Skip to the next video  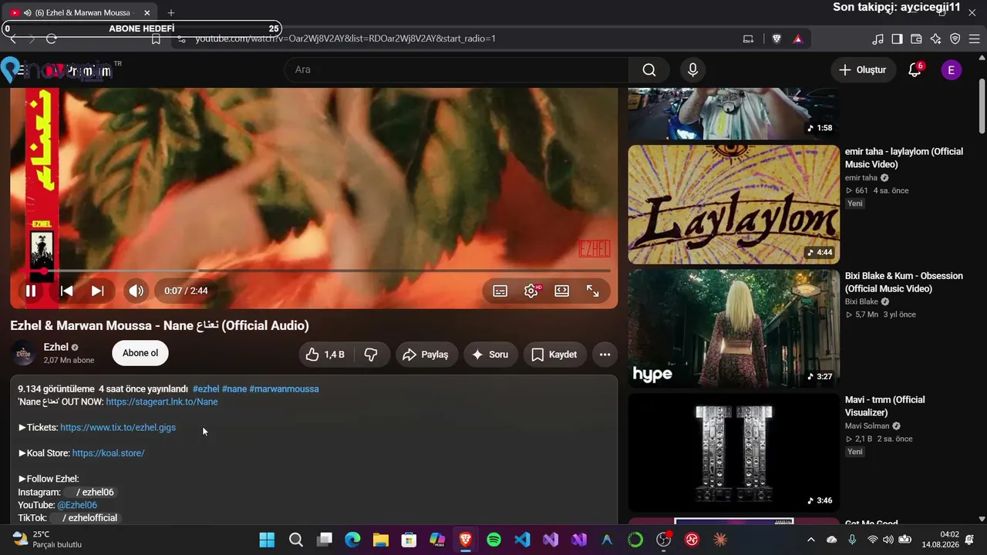click(97, 291)
